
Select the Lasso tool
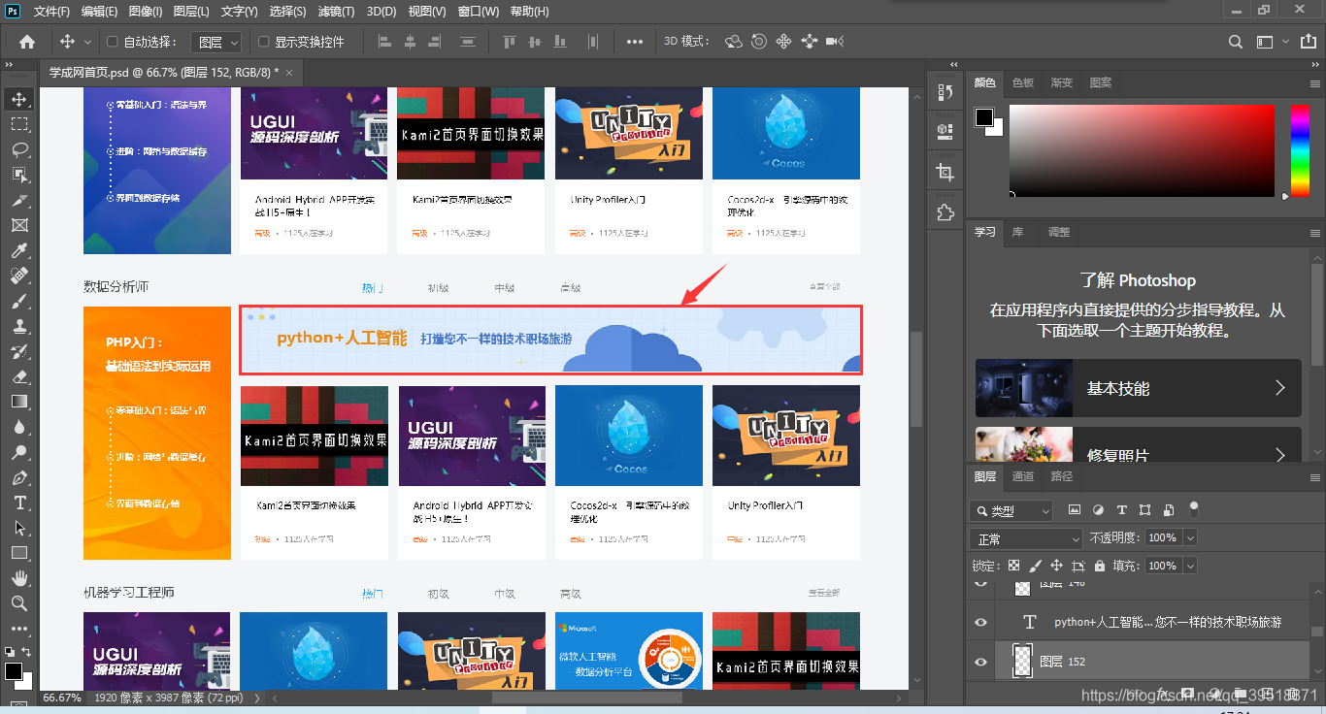click(x=19, y=149)
